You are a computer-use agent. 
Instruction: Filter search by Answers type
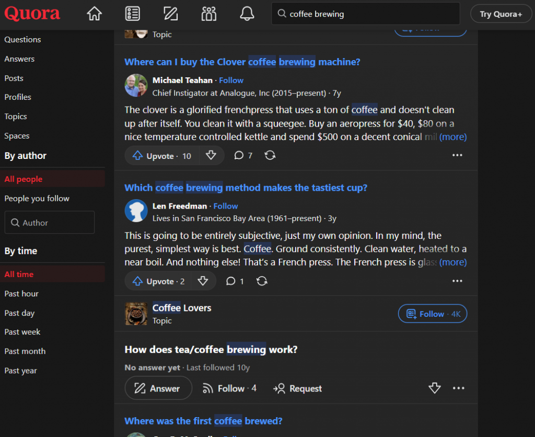19,59
